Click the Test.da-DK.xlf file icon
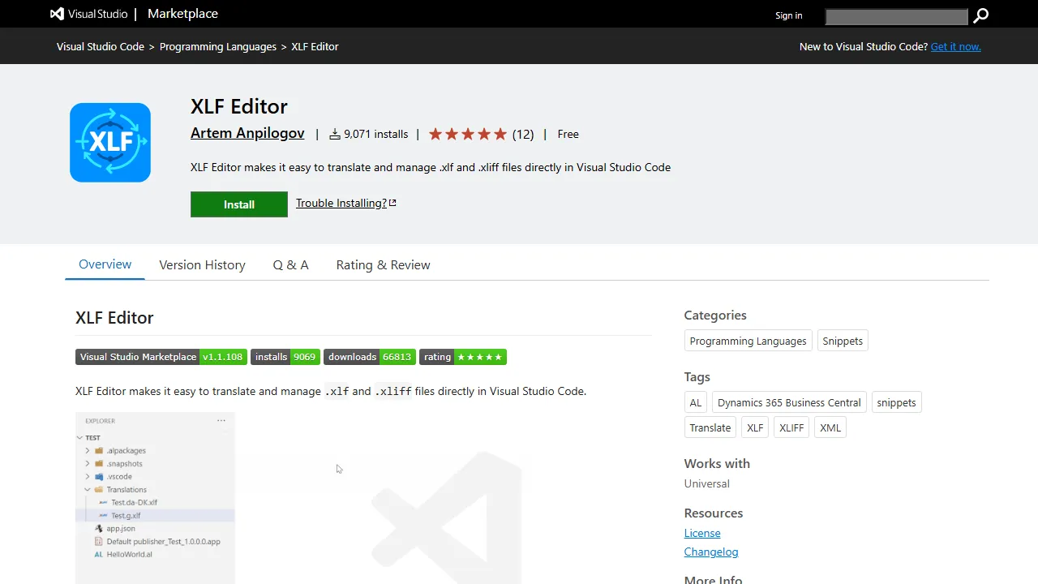 coord(102,502)
